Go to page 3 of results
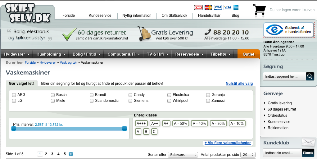This screenshot has height=159, width=317. point(52,154)
